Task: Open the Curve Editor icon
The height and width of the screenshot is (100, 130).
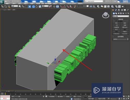Action: [x=105, y=7]
